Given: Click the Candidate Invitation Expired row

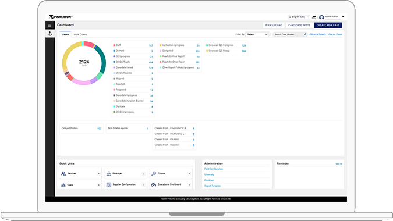Looking at the screenshot, I should click(133, 101).
